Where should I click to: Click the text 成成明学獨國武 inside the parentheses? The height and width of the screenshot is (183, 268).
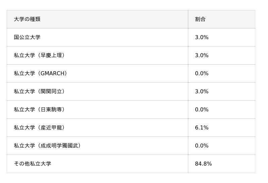tap(59, 146)
